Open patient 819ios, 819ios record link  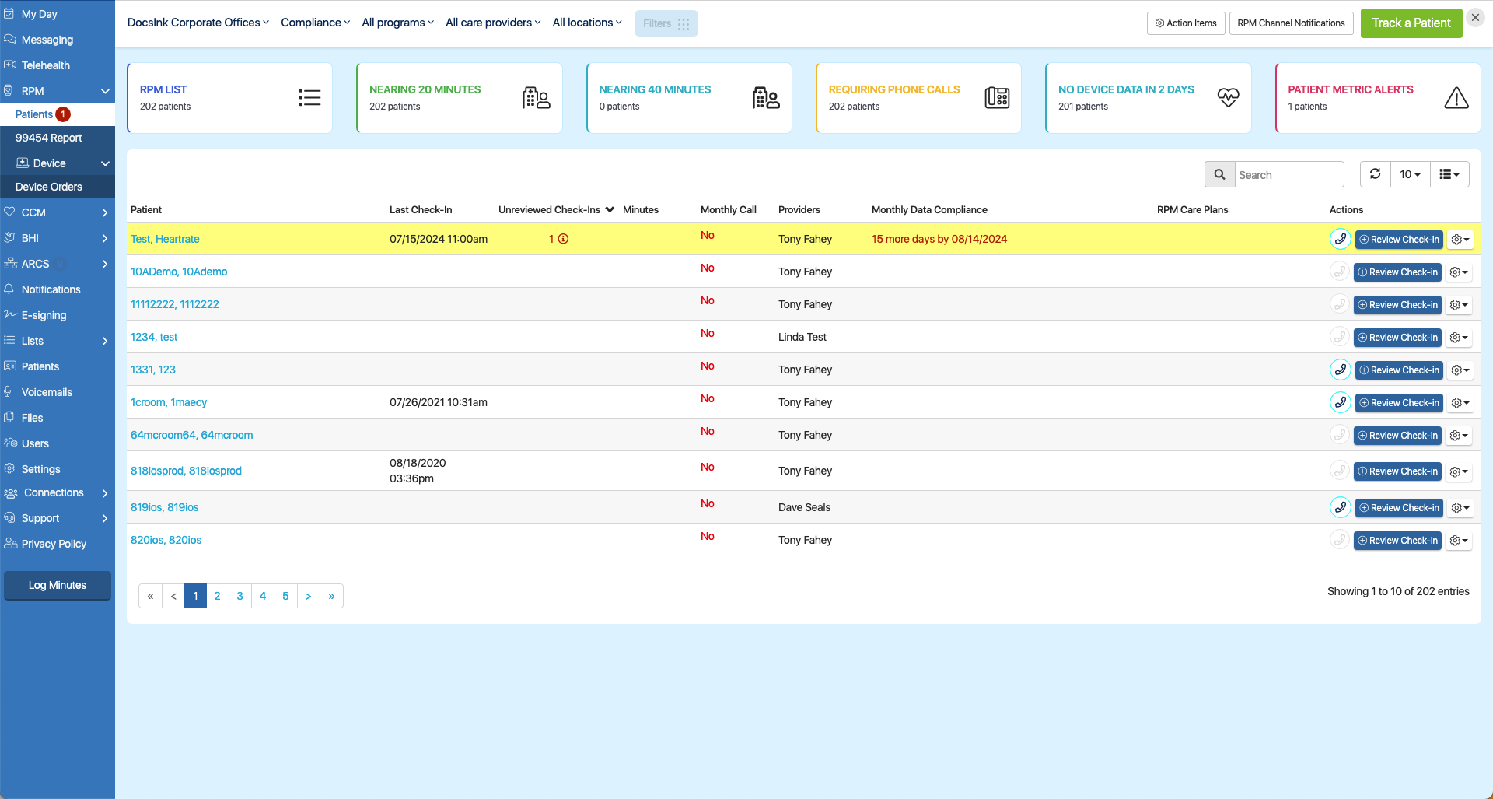(163, 507)
